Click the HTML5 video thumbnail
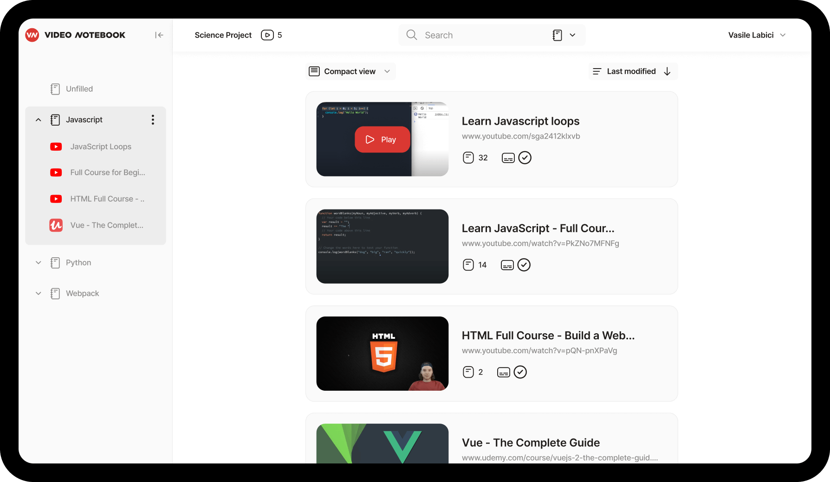This screenshot has width=830, height=482. 383,354
